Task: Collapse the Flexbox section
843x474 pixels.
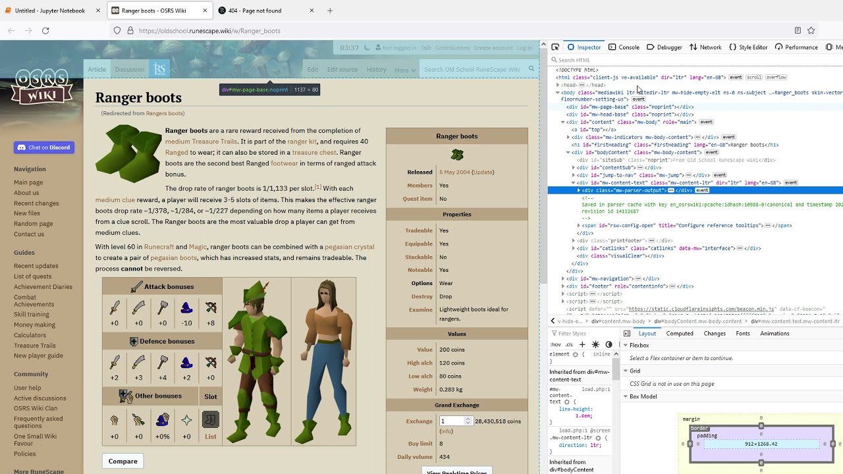Action: [626, 345]
